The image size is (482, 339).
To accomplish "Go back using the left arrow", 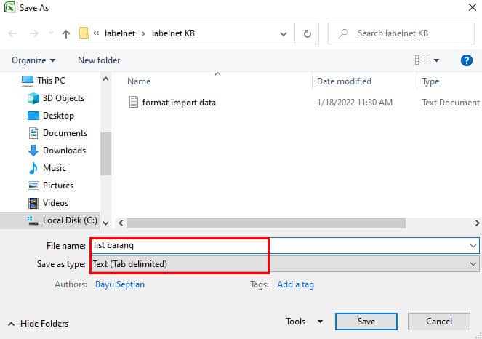I will 12,33.
